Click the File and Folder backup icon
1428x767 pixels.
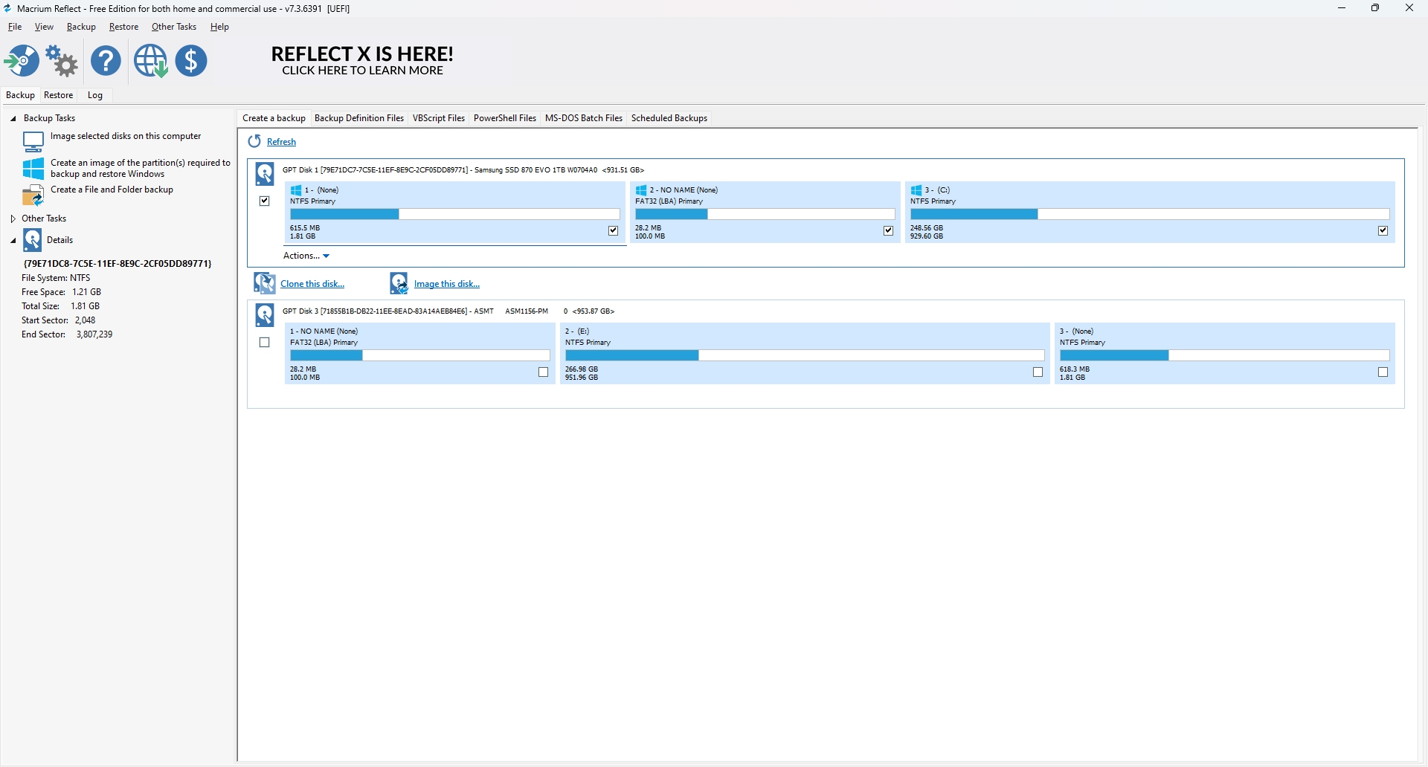click(33, 196)
